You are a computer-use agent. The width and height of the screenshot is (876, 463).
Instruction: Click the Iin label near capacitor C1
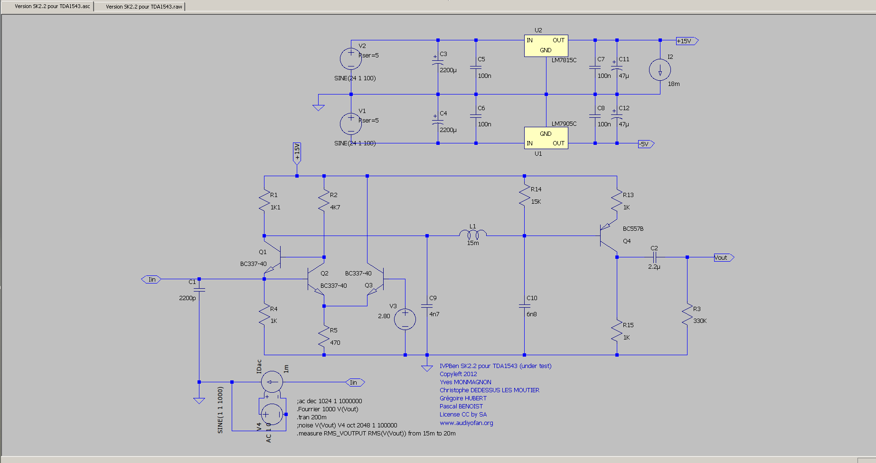(151, 279)
